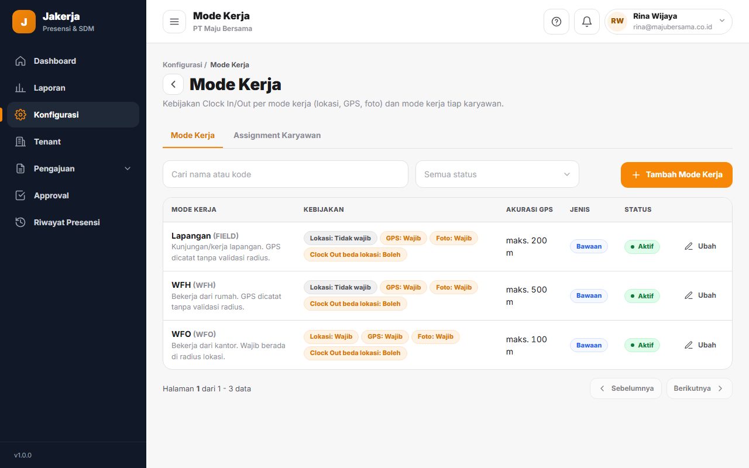Image resolution: width=749 pixels, height=468 pixels.
Task: Click the Konfigurasi breadcrumb link
Action: 183,65
